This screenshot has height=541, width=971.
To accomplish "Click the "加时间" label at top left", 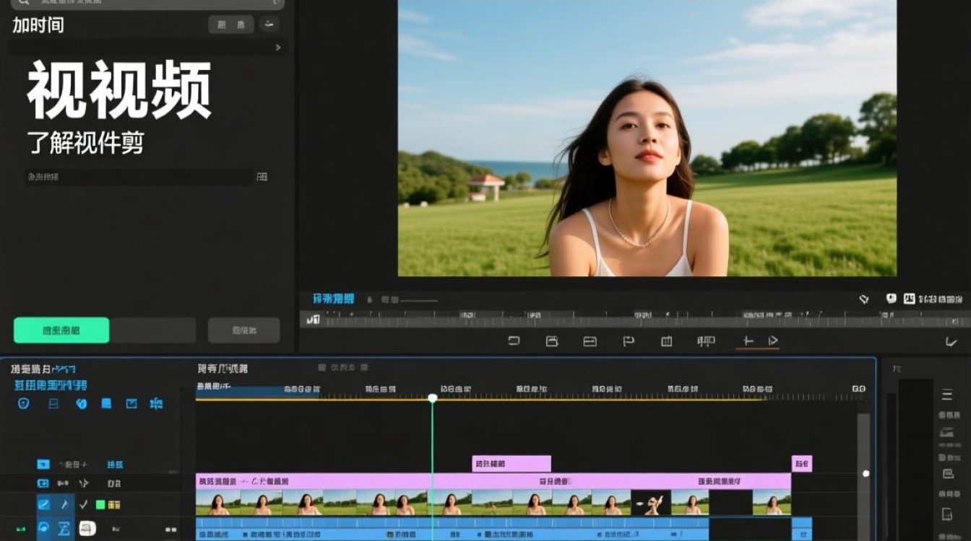I will (38, 25).
